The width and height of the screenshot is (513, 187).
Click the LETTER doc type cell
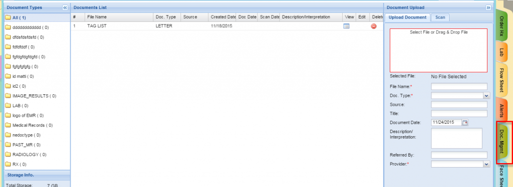click(167, 26)
